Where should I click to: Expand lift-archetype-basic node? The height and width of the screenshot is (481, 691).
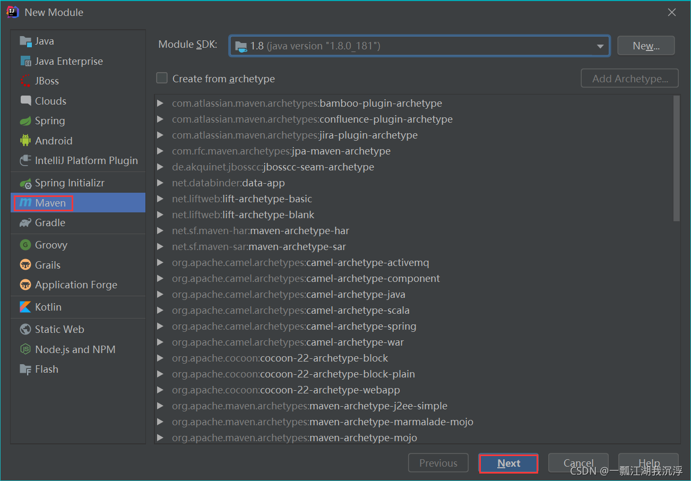tap(160, 199)
